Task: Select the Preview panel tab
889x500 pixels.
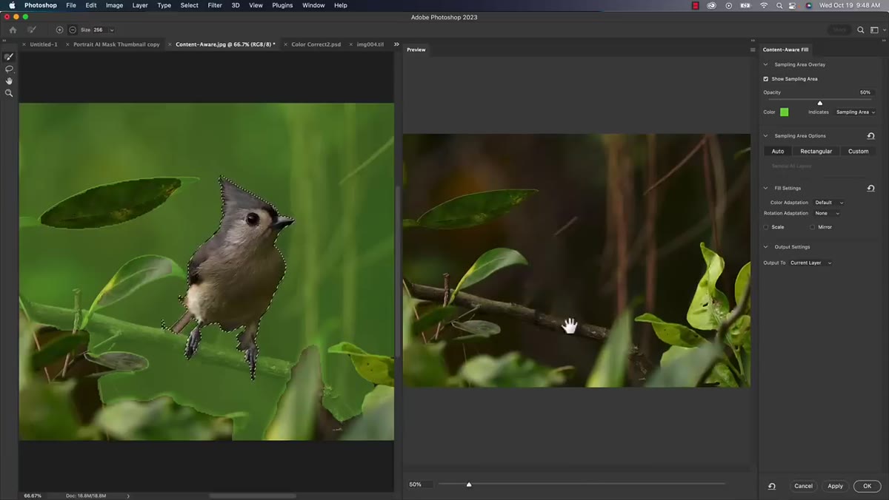Action: pyautogui.click(x=416, y=50)
